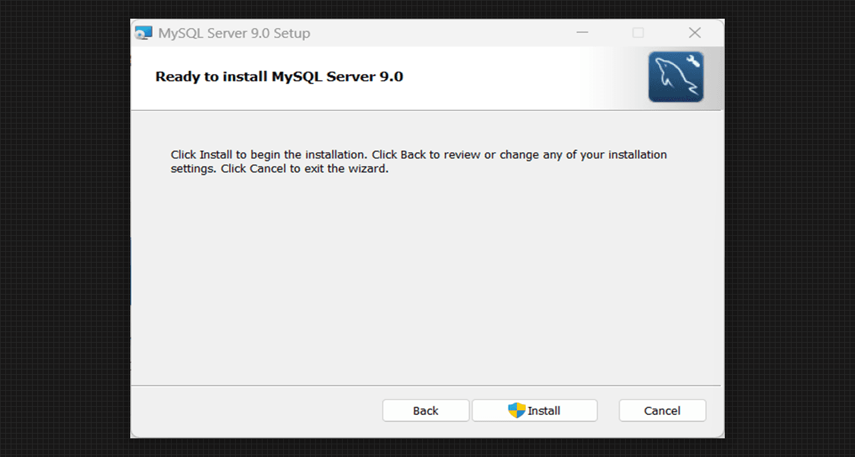
Task: Click the word "Back" in the instructions
Action: pyautogui.click(x=413, y=155)
